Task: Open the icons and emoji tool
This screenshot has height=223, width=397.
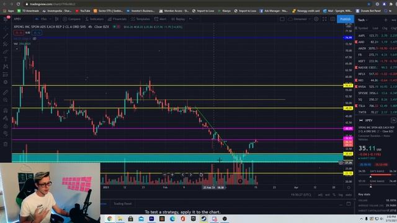Action: click(6, 82)
